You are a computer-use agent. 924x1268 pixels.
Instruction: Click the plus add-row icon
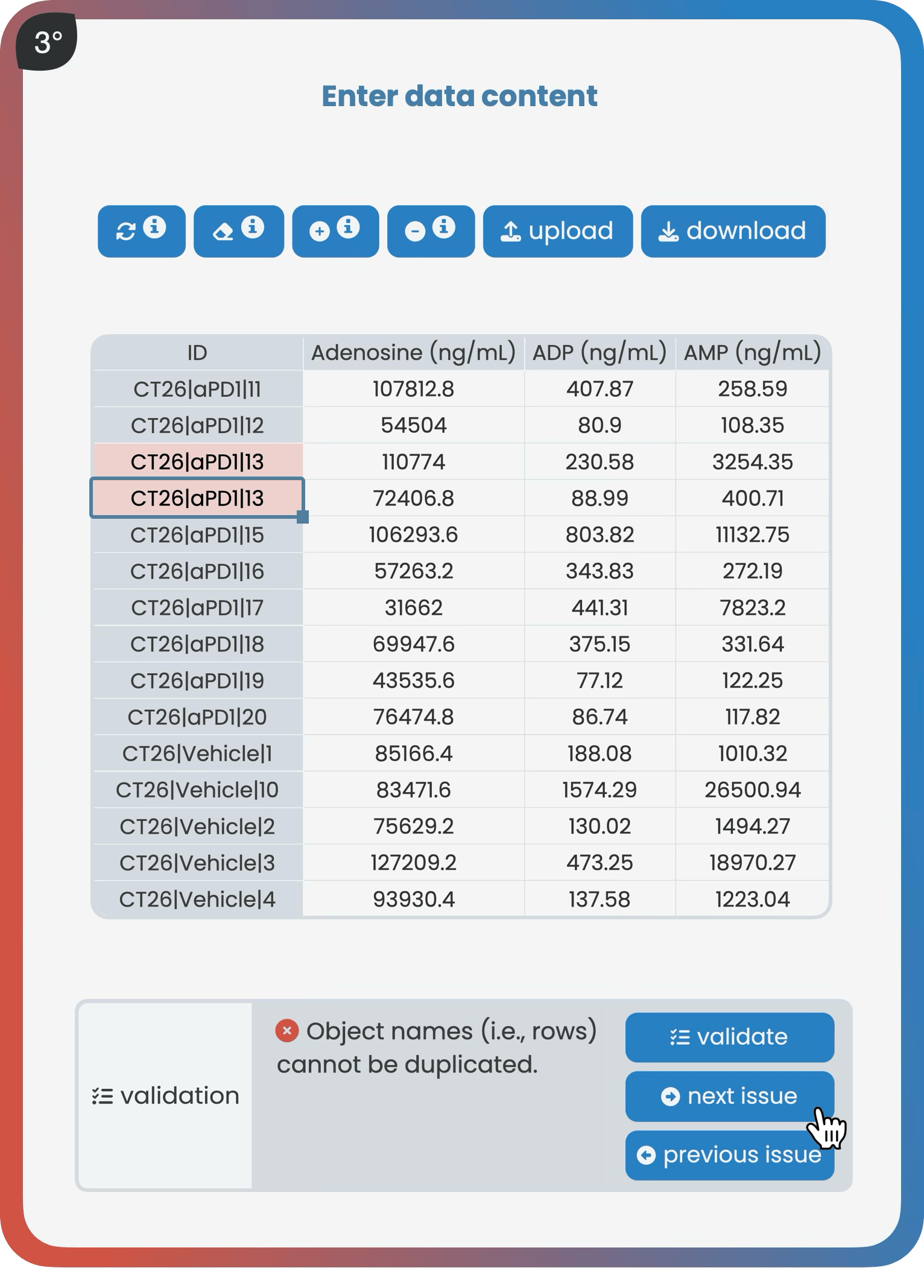click(320, 232)
